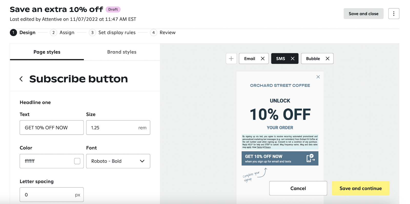Click the Cancel button

coord(298,188)
